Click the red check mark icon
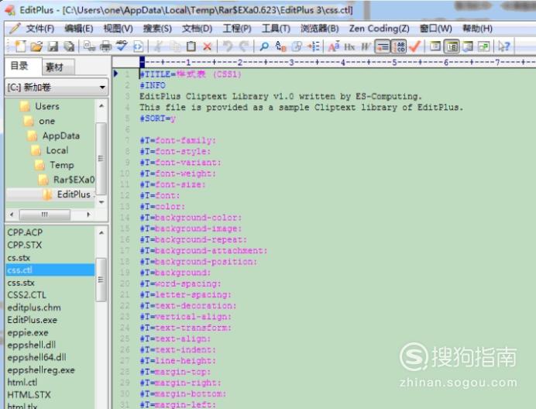 tap(414, 46)
